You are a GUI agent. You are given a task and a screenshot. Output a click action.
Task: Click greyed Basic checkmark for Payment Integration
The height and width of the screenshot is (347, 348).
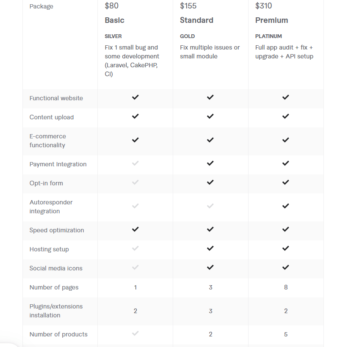tap(135, 163)
